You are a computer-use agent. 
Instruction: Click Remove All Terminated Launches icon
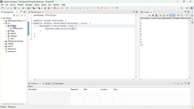coord(156,15)
